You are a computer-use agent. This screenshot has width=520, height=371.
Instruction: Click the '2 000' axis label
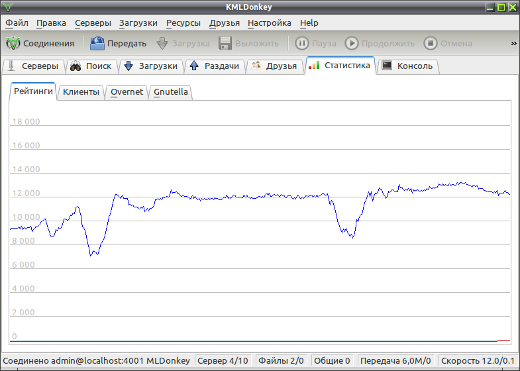click(x=23, y=313)
